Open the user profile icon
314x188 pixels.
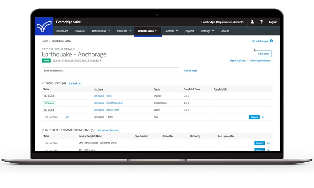252,22
